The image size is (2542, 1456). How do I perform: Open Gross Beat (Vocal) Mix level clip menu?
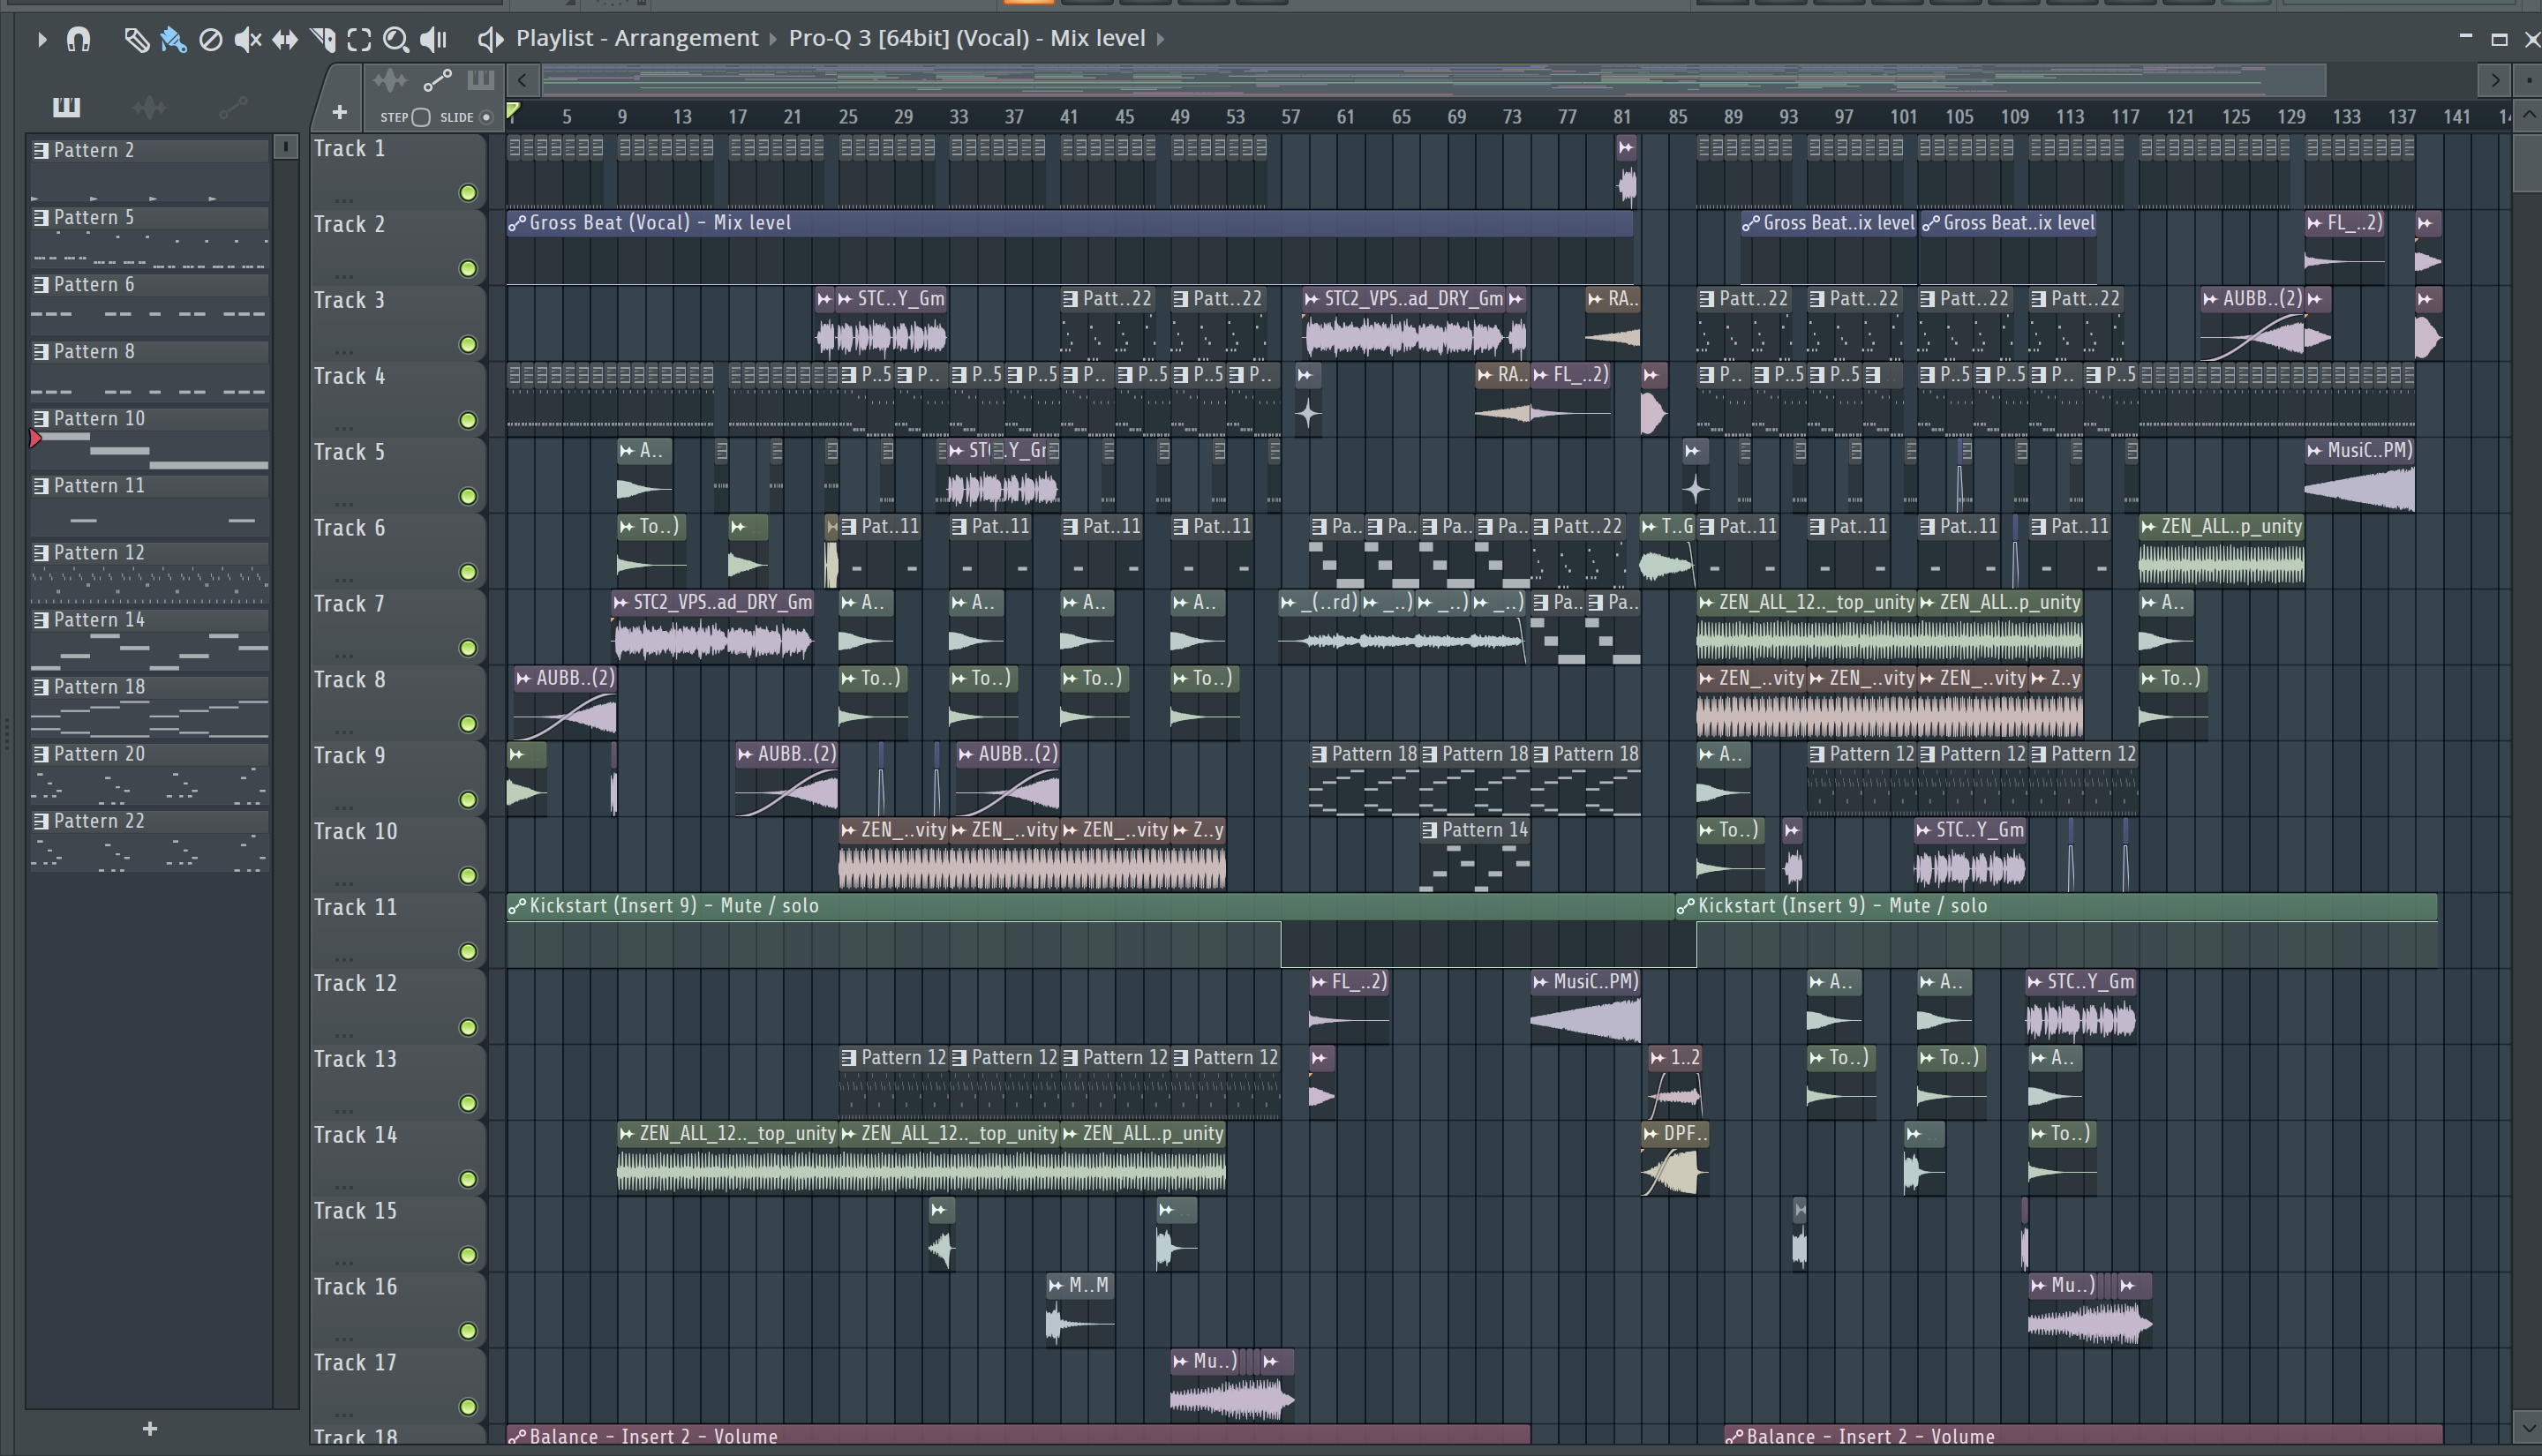point(516,224)
